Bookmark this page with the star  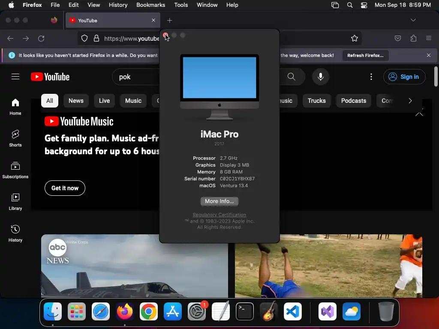pos(355,38)
